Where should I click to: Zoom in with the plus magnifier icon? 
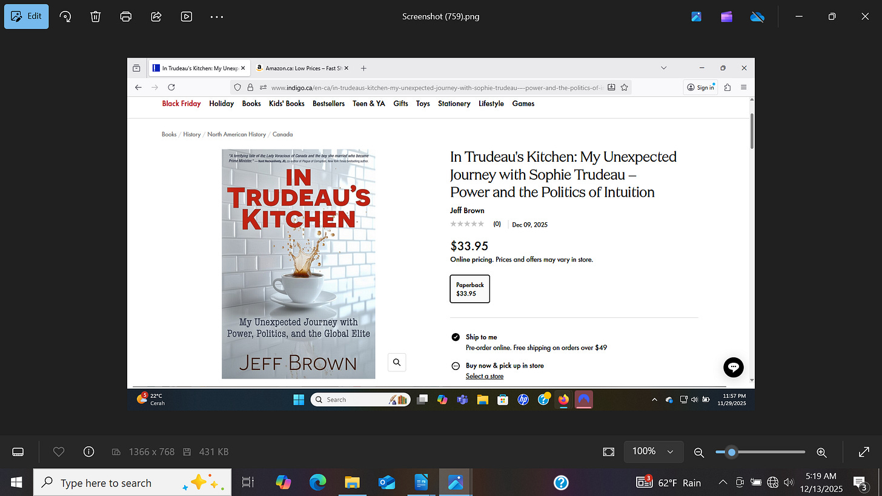coord(822,452)
